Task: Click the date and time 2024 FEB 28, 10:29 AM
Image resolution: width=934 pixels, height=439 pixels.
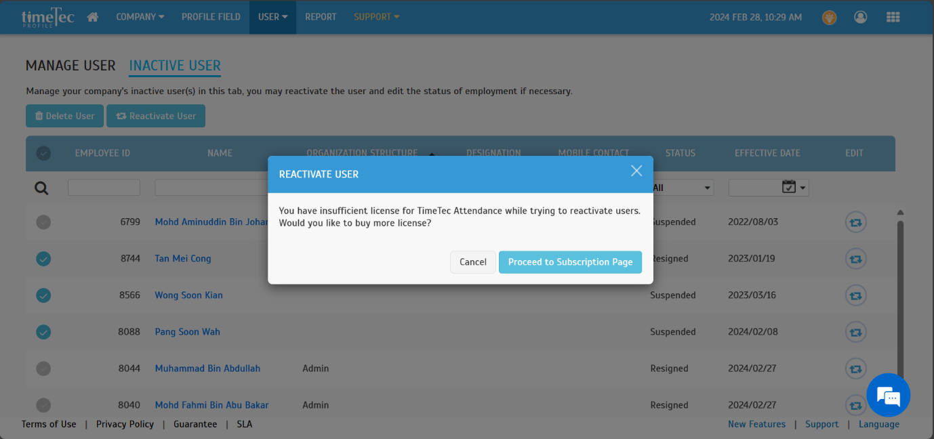Action: [x=756, y=17]
